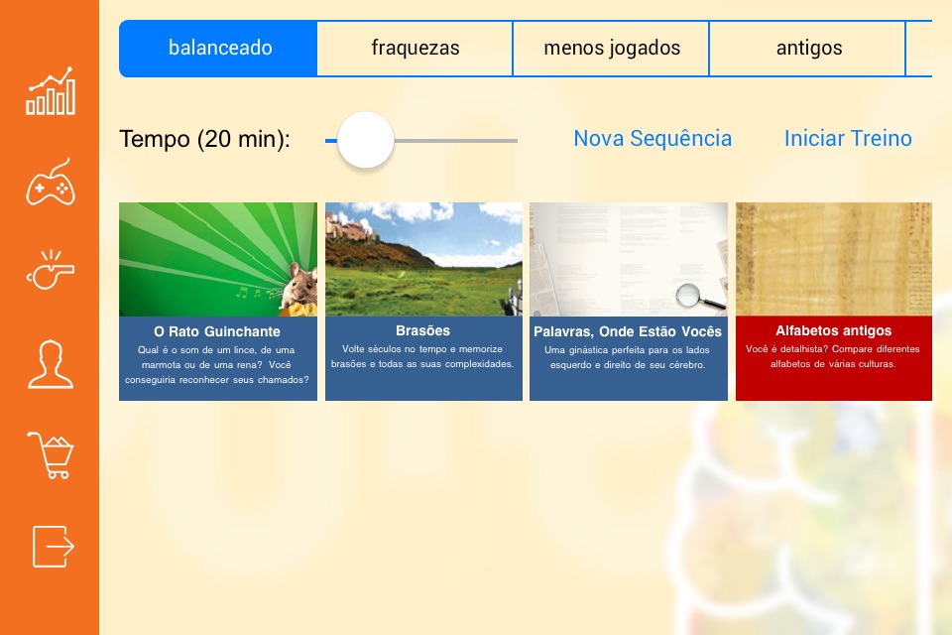Click Nova Sequência link
This screenshot has width=952, height=635.
pyautogui.click(x=653, y=139)
